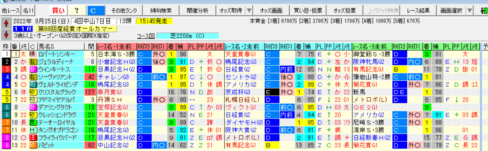Viewport: 488px width, 151px height.
Task: Click 右 icon beside ソーヴァリアント
Action: click(x=33, y=77)
